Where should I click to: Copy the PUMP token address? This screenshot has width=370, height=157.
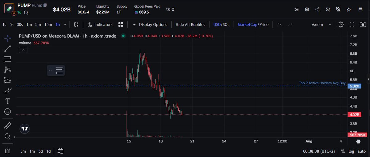point(45,5)
